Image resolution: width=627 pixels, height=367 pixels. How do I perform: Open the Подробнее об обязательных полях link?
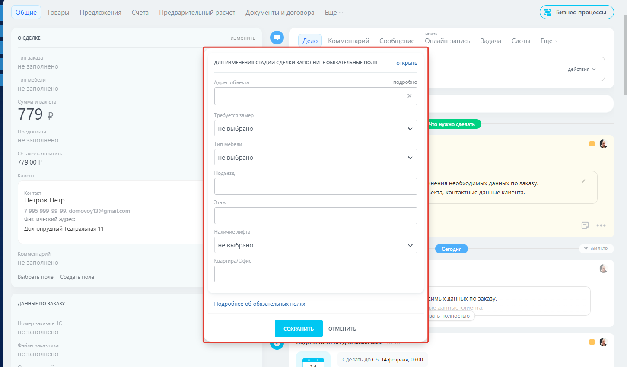point(260,304)
